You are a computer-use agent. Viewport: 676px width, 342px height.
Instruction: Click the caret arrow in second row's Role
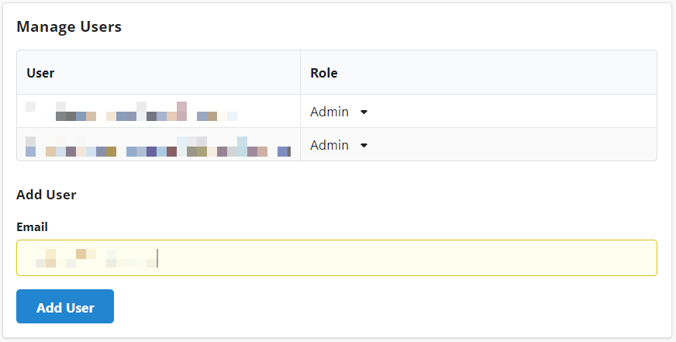pos(364,145)
